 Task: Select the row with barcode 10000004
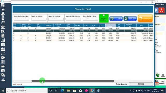(x=83, y=36)
